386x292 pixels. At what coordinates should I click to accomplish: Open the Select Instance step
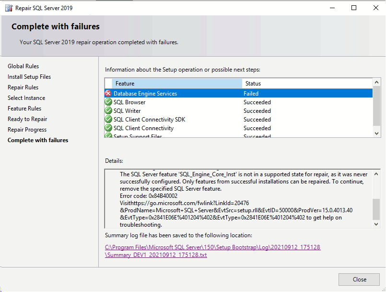(26, 97)
